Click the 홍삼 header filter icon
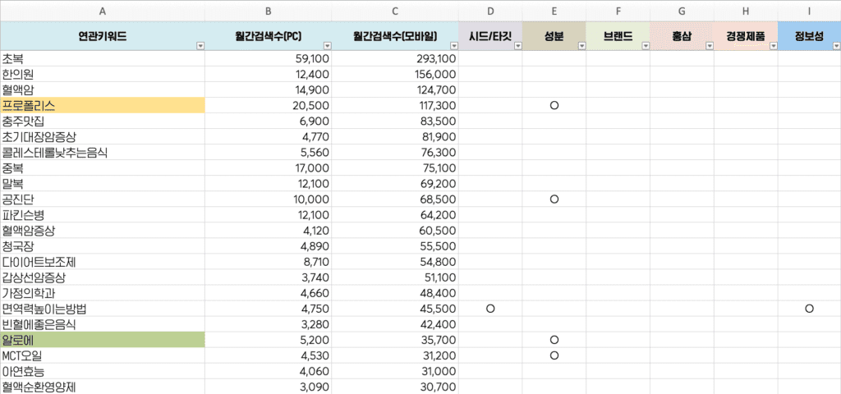Viewport: 841px width, 394px height. (x=707, y=46)
